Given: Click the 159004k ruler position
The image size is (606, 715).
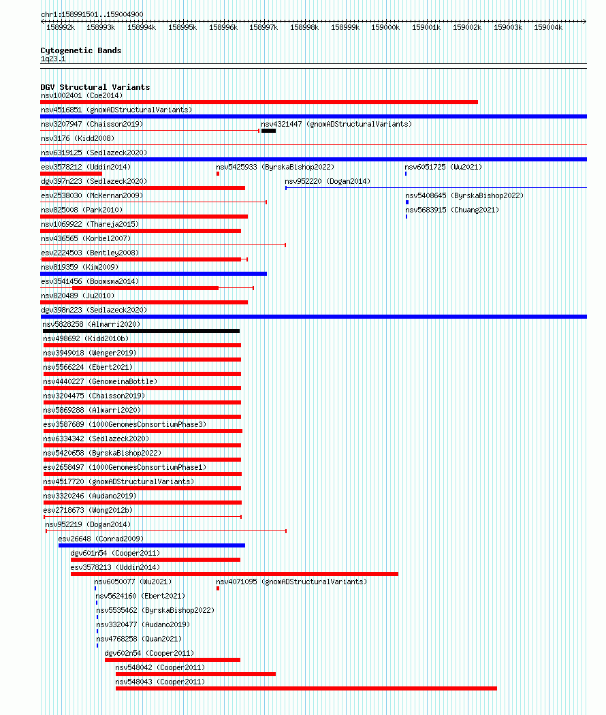Looking at the screenshot, I should [x=548, y=27].
